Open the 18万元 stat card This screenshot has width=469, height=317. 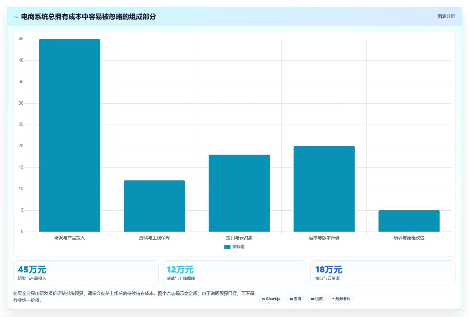pyautogui.click(x=383, y=273)
